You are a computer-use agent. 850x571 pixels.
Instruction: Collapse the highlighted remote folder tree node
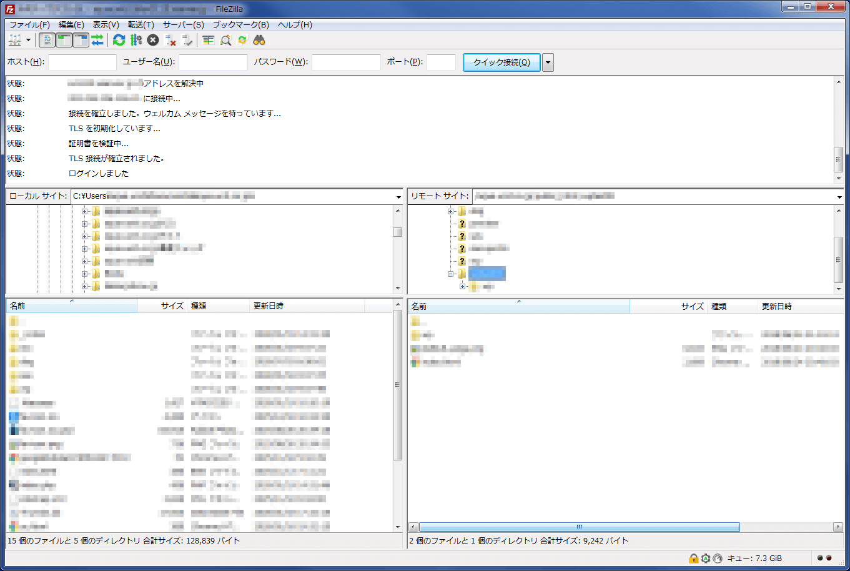click(x=450, y=274)
